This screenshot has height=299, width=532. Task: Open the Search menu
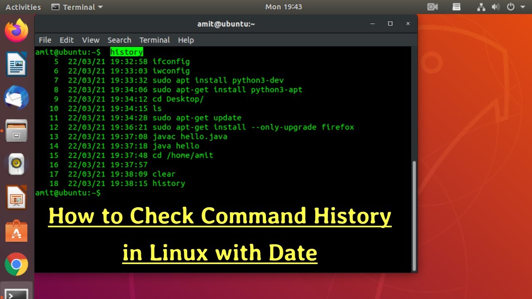coord(119,40)
